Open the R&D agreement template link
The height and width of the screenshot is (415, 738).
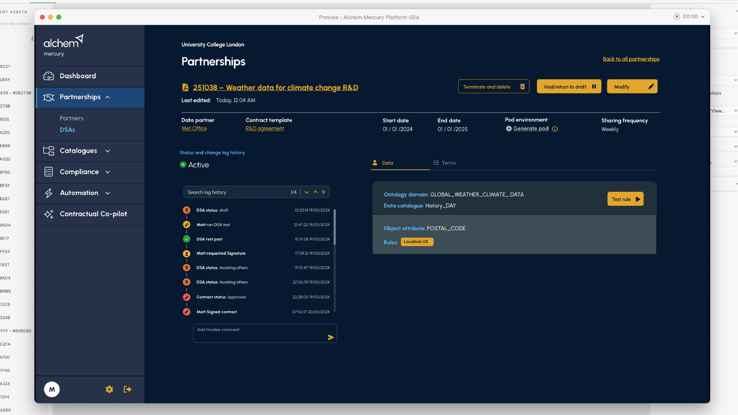[x=264, y=129]
